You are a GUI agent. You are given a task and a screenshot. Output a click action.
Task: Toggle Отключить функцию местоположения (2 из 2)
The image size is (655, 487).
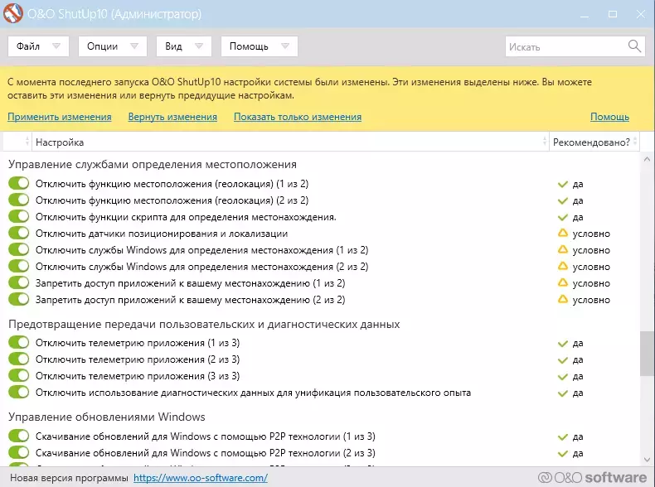19,200
